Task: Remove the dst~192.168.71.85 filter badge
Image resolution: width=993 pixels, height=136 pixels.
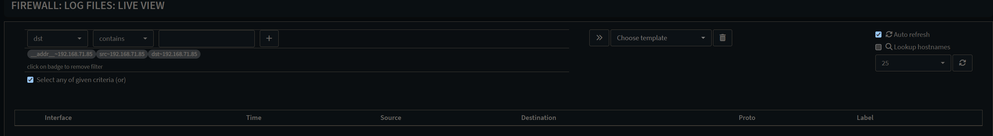Action: point(174,54)
